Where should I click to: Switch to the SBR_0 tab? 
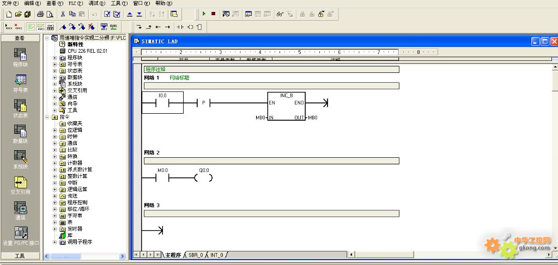pos(196,255)
